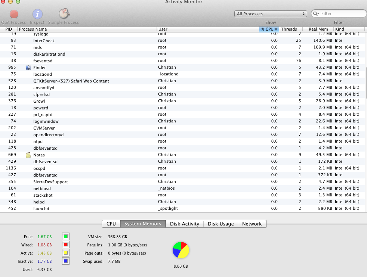Viewport: 367px width, 277px height.
Task: Open the Disk Activity tab
Action: [185, 224]
